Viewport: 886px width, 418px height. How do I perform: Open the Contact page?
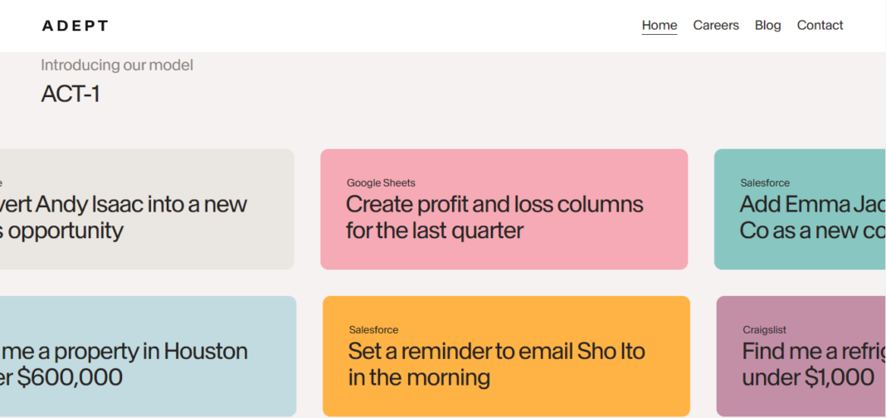820,25
